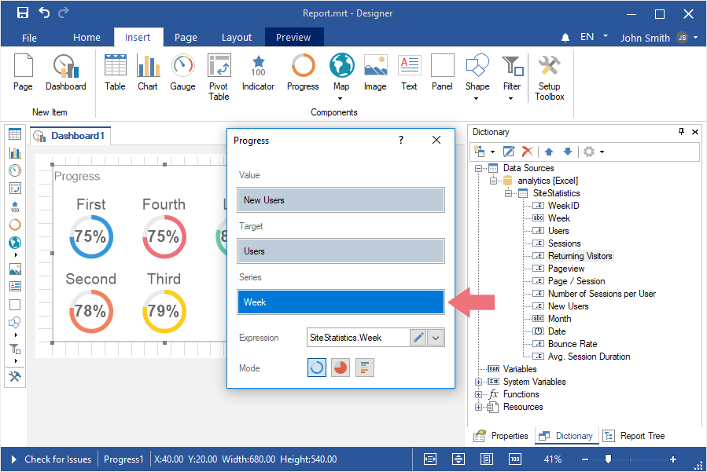Click the red delete icon in Dictionary toolbar
The width and height of the screenshot is (707, 472).
pyautogui.click(x=528, y=152)
